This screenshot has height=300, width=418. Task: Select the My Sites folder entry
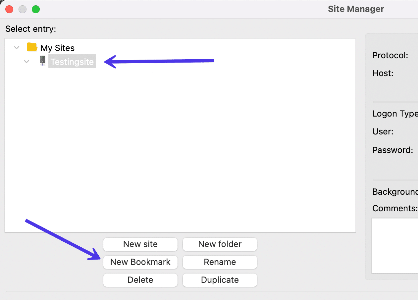coord(57,47)
